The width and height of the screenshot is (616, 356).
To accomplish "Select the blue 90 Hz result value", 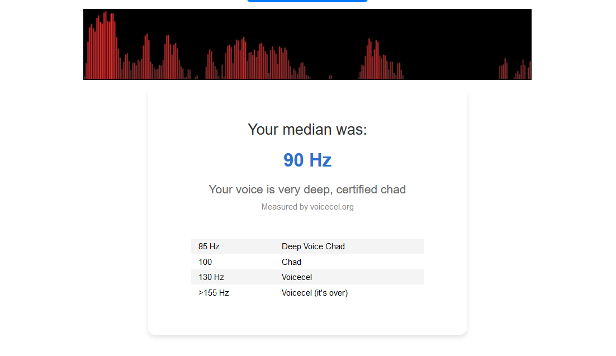I will 307,160.
